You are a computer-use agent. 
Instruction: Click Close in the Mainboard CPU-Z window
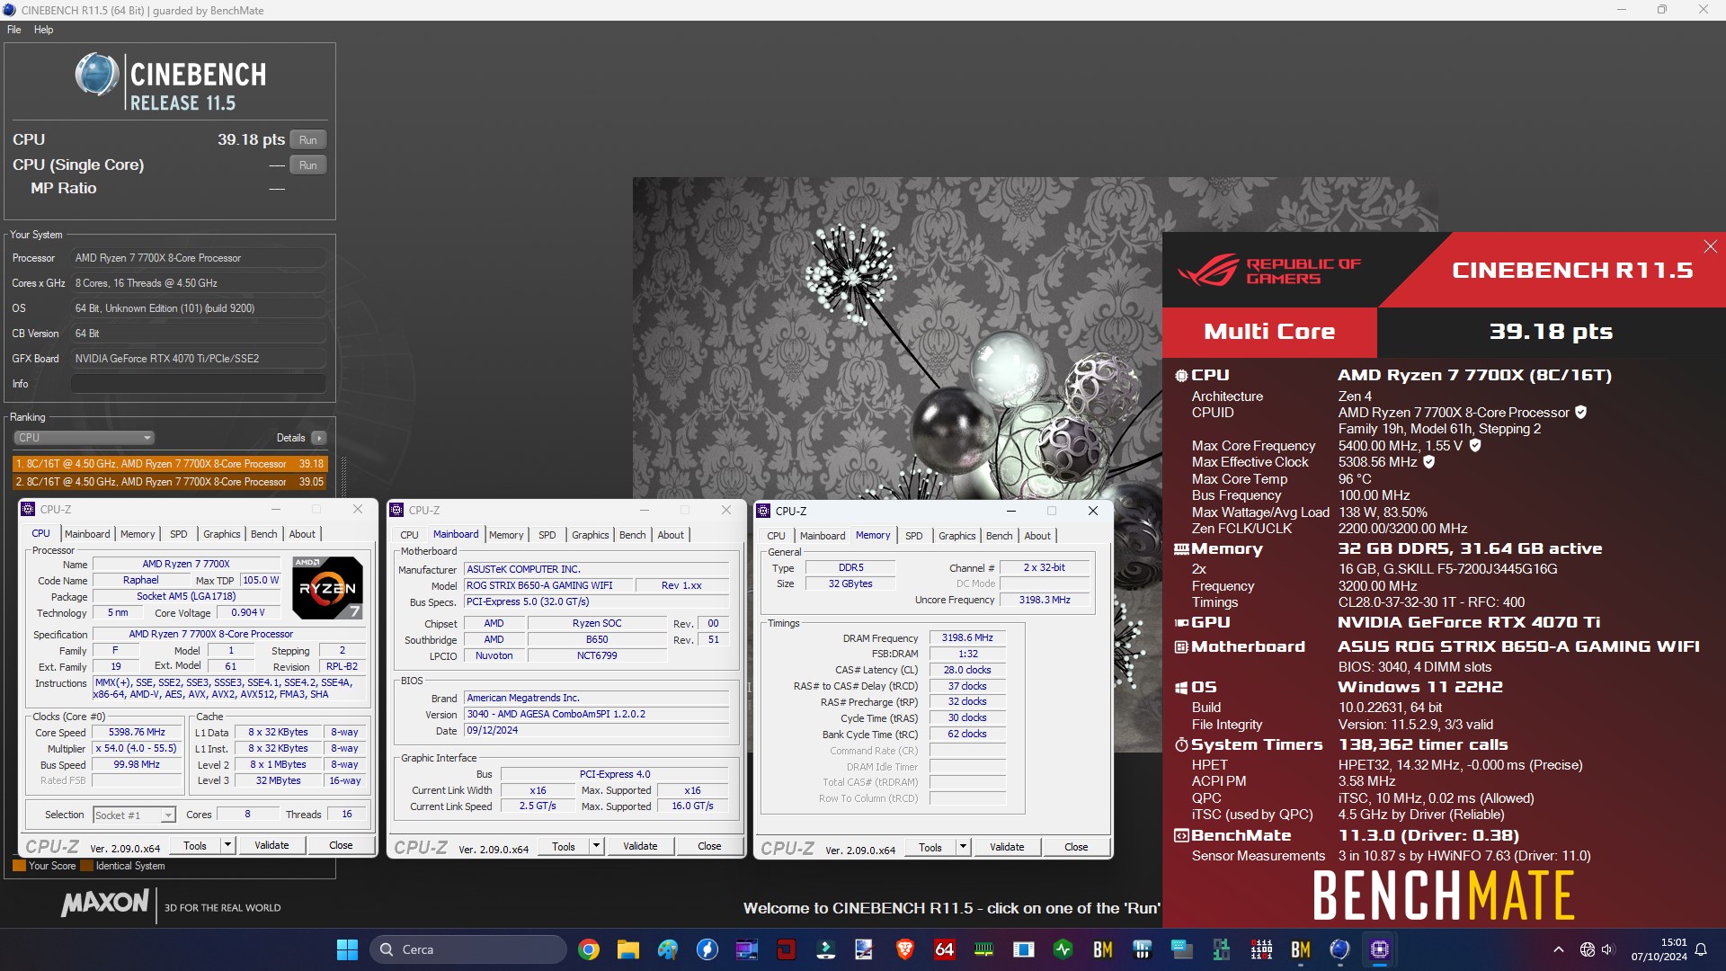point(709,846)
